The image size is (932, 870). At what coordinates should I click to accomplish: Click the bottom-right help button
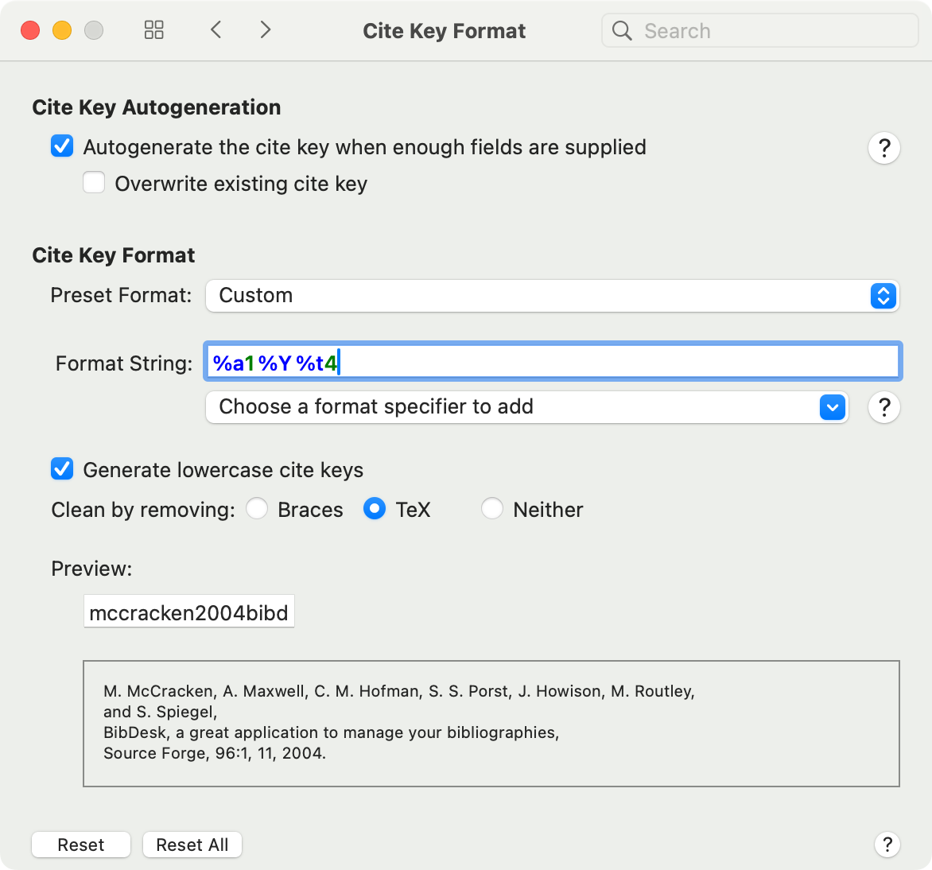[887, 844]
